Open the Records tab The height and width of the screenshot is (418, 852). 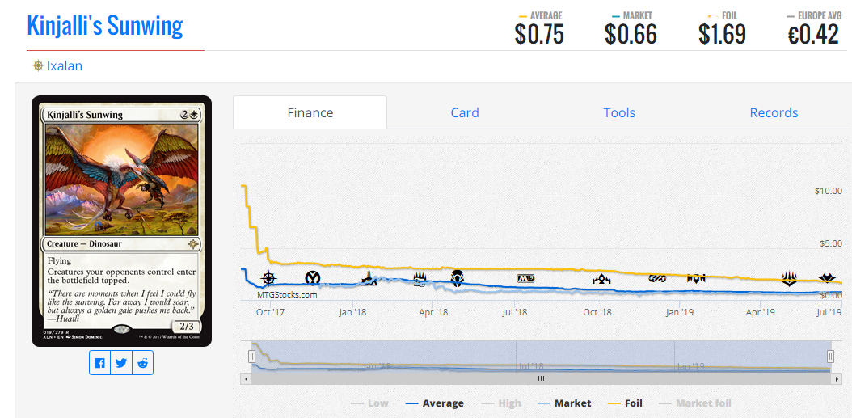(774, 113)
